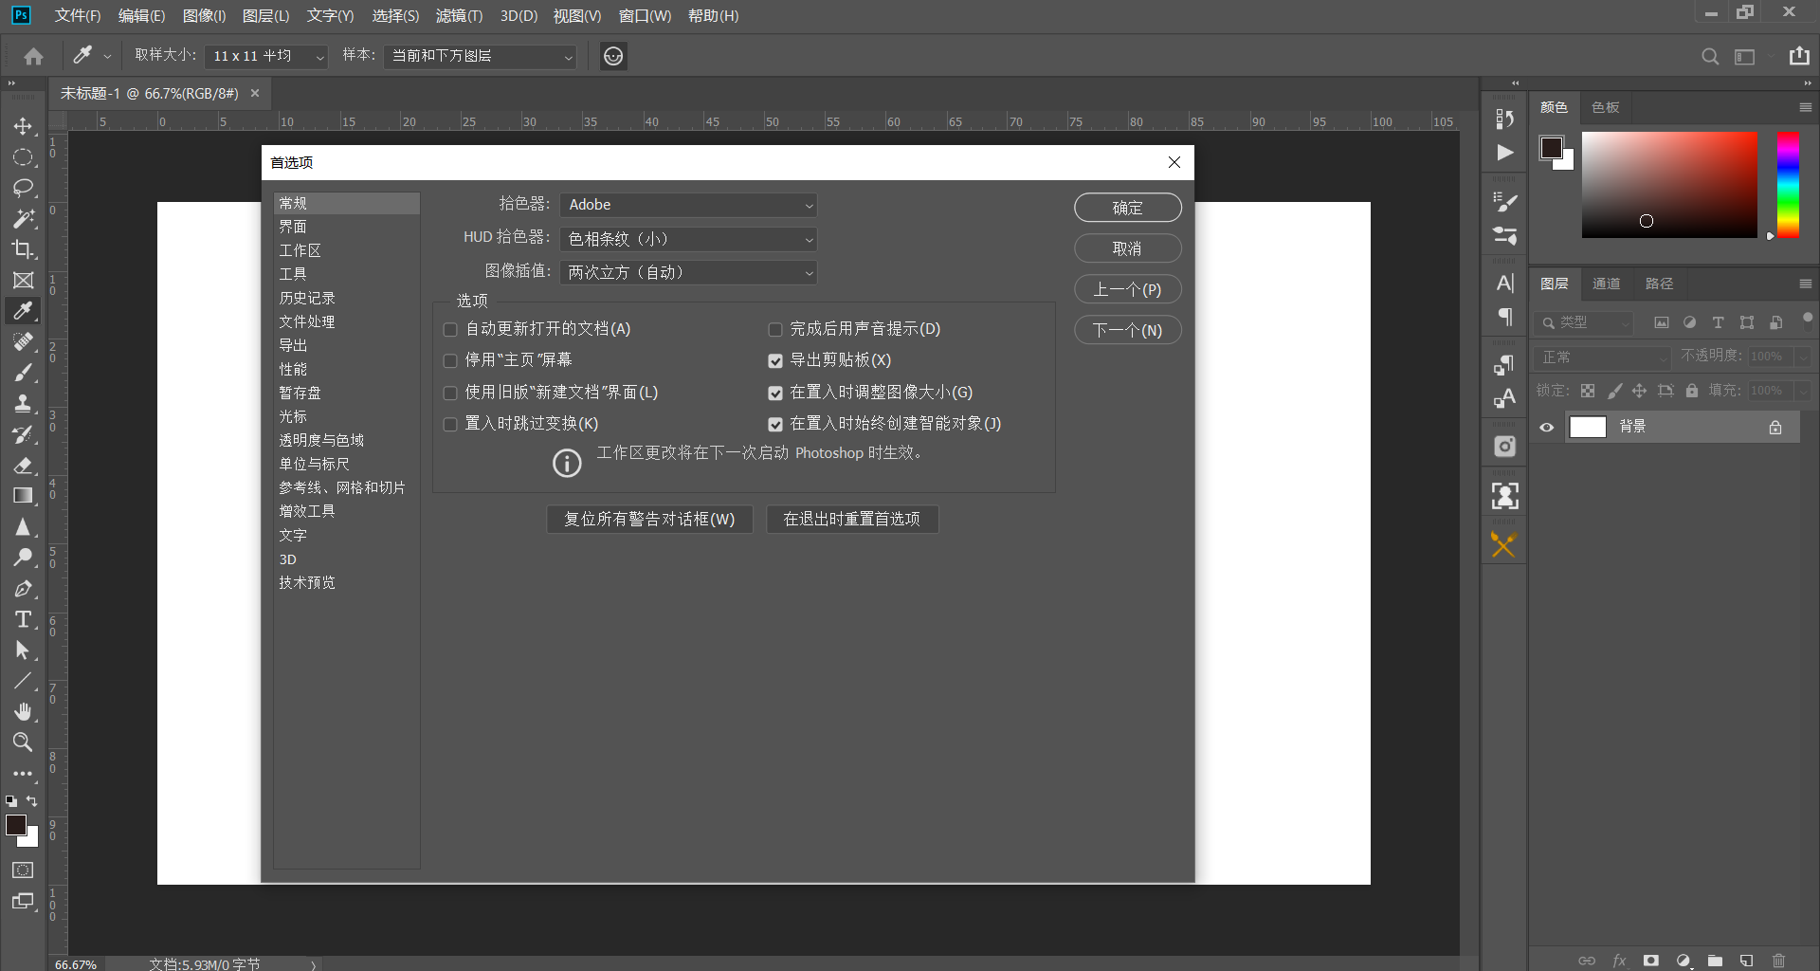This screenshot has height=971, width=1820.
Task: Click the 下一个(N) button
Action: tap(1128, 330)
